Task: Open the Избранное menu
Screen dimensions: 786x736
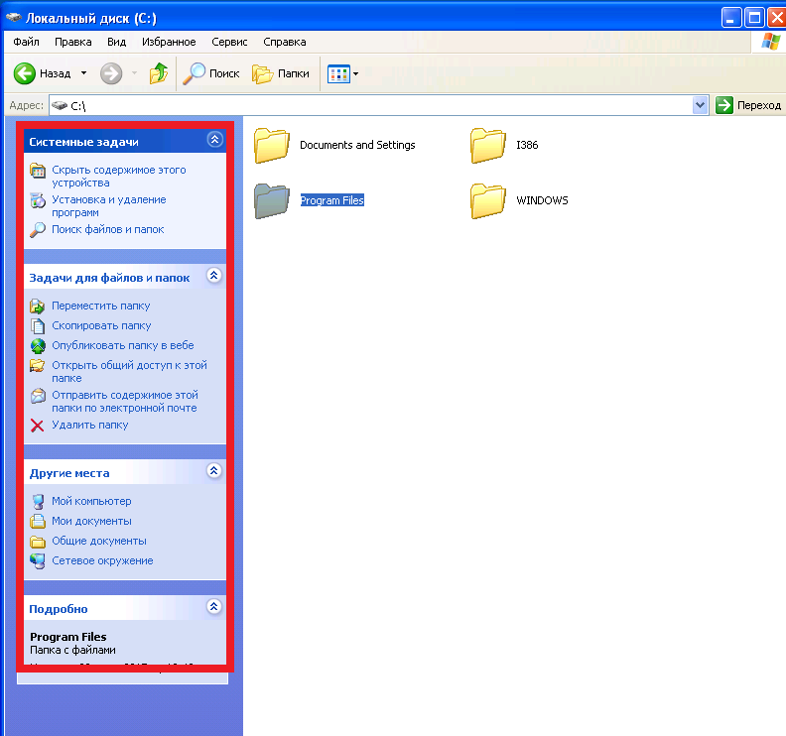Action: [169, 42]
